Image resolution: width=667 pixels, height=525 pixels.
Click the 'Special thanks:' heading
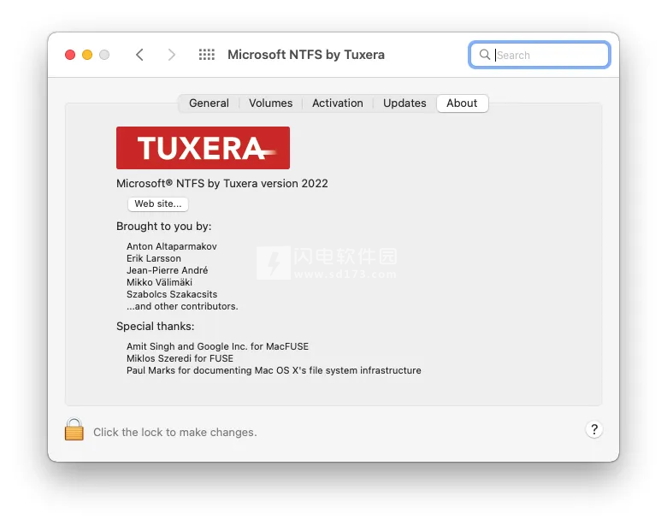pyautogui.click(x=156, y=326)
